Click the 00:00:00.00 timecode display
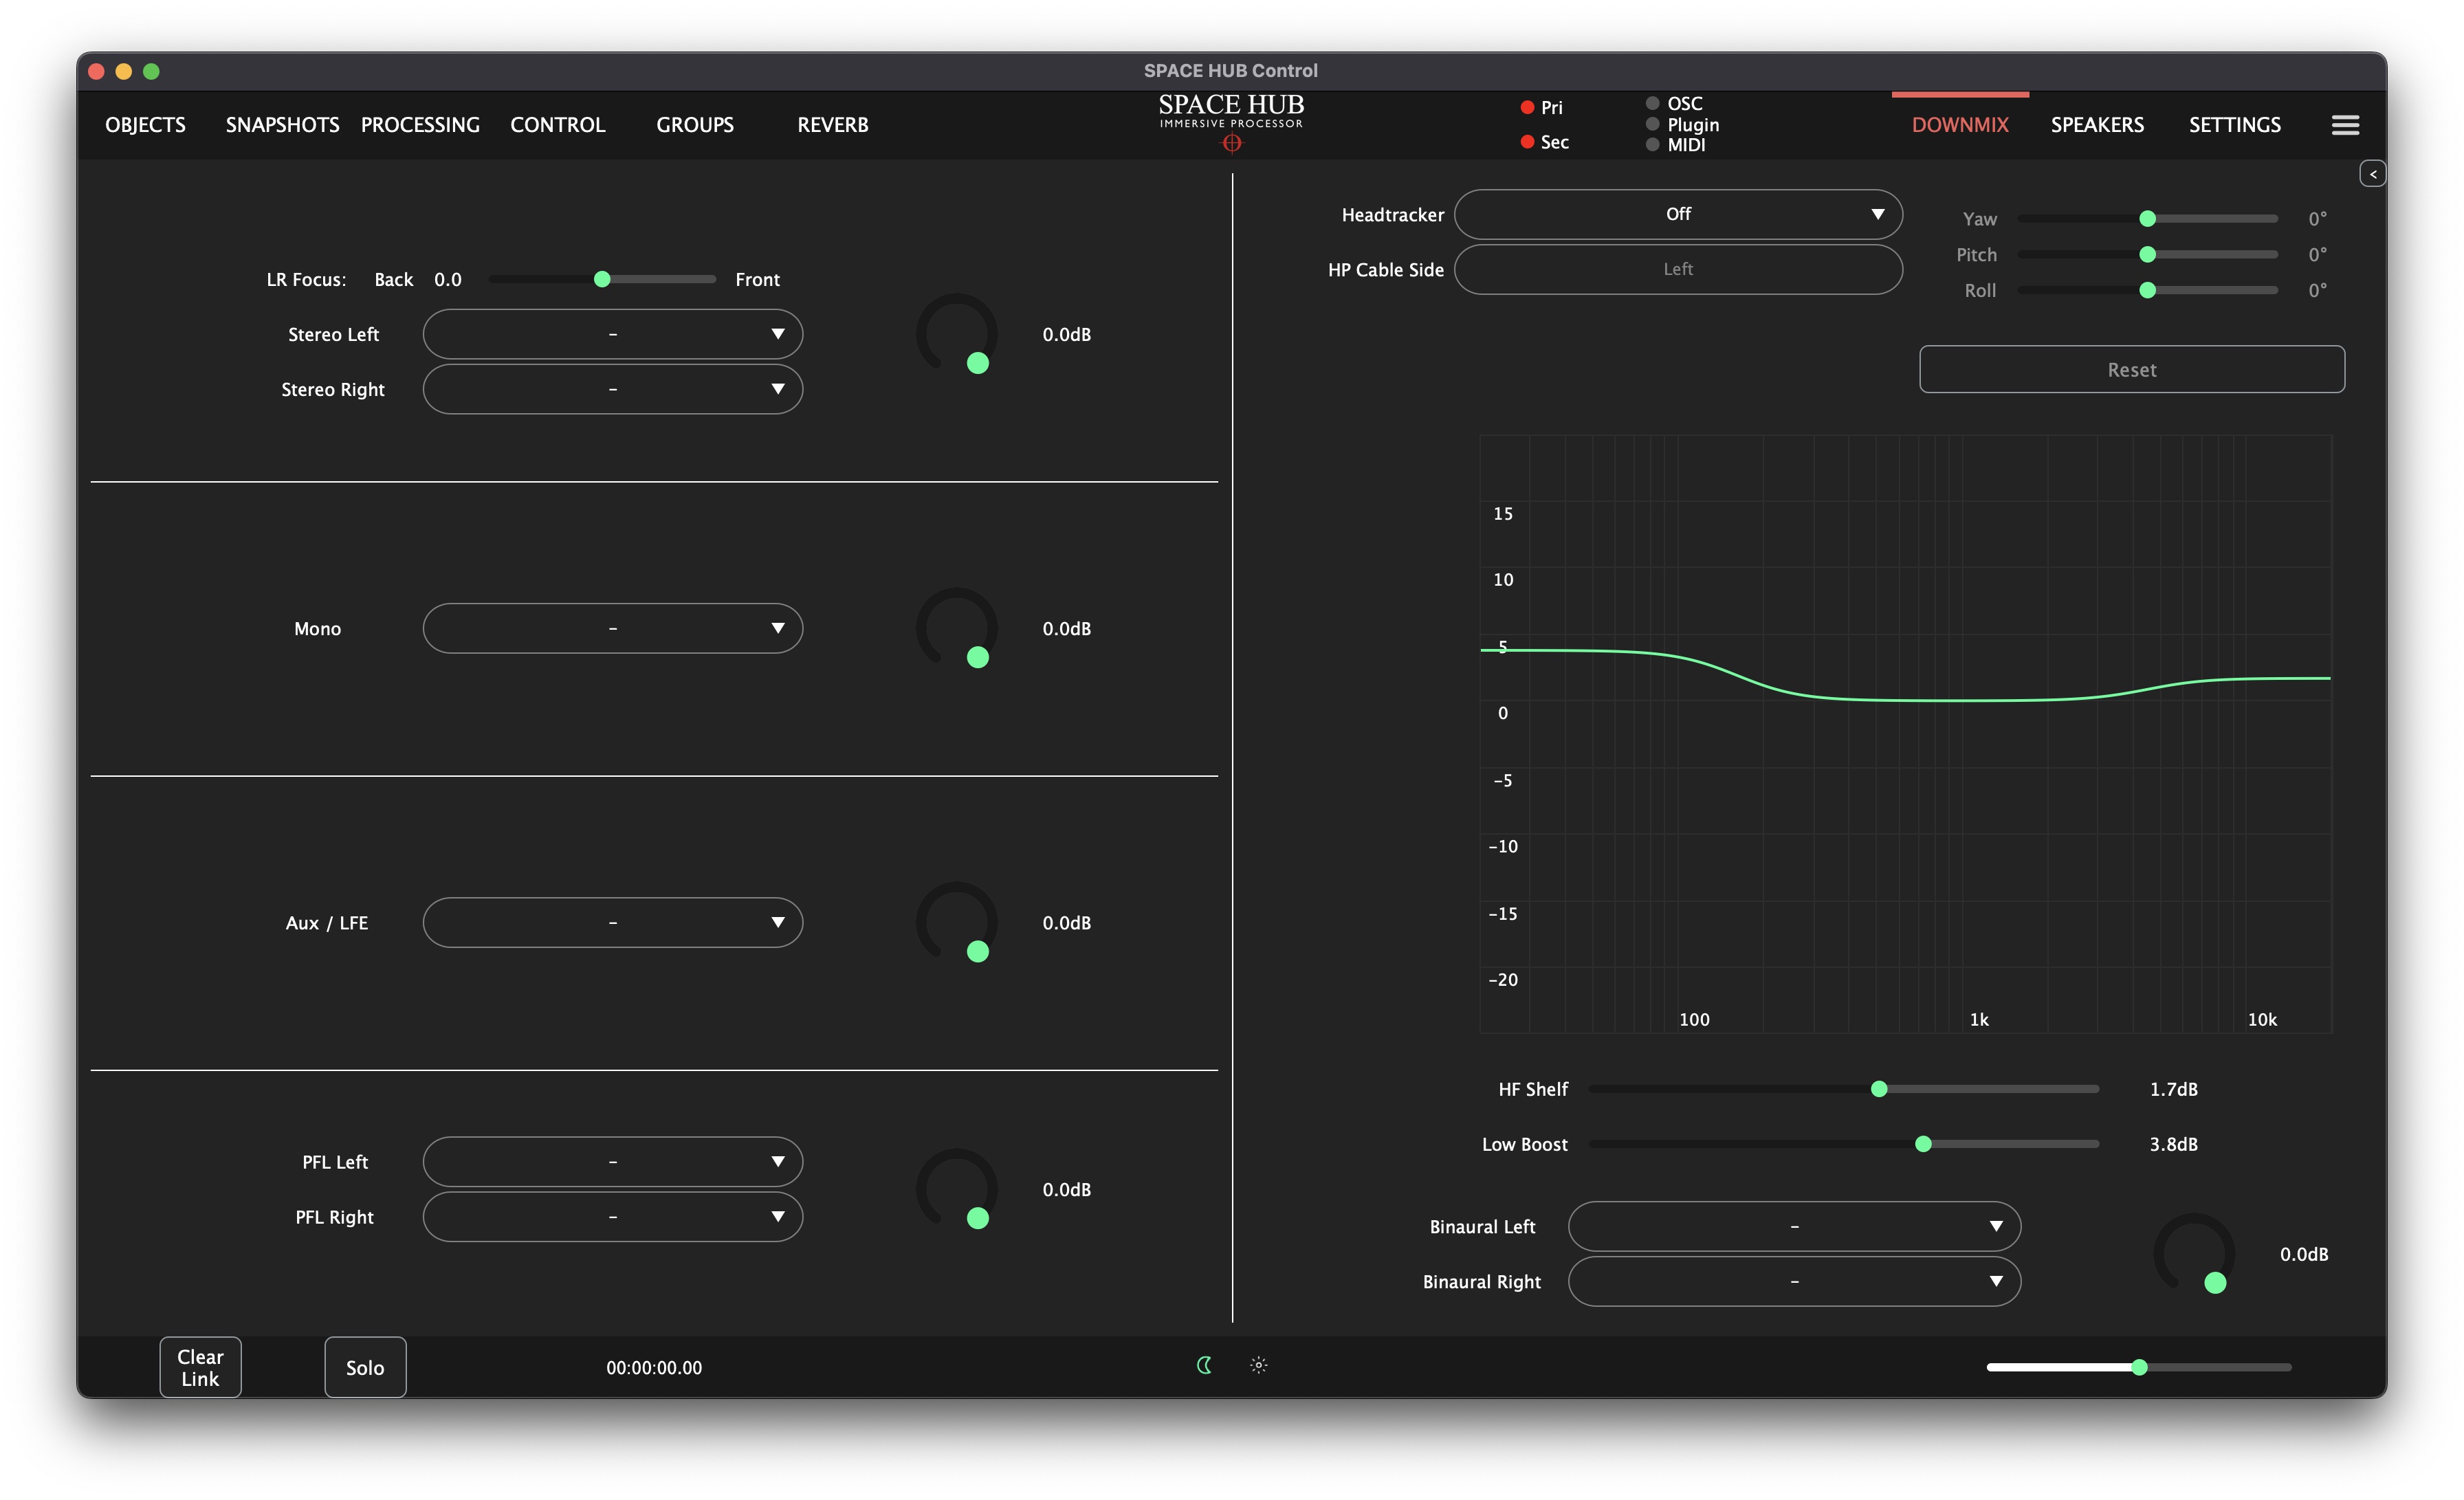 (x=654, y=1368)
